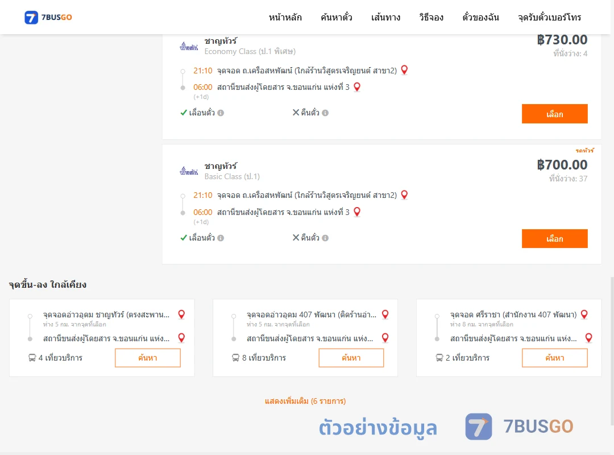Click info icon beside คืนตั๋ว in Economy Class card
Viewport: 614px width, 455px height.
coord(325,113)
